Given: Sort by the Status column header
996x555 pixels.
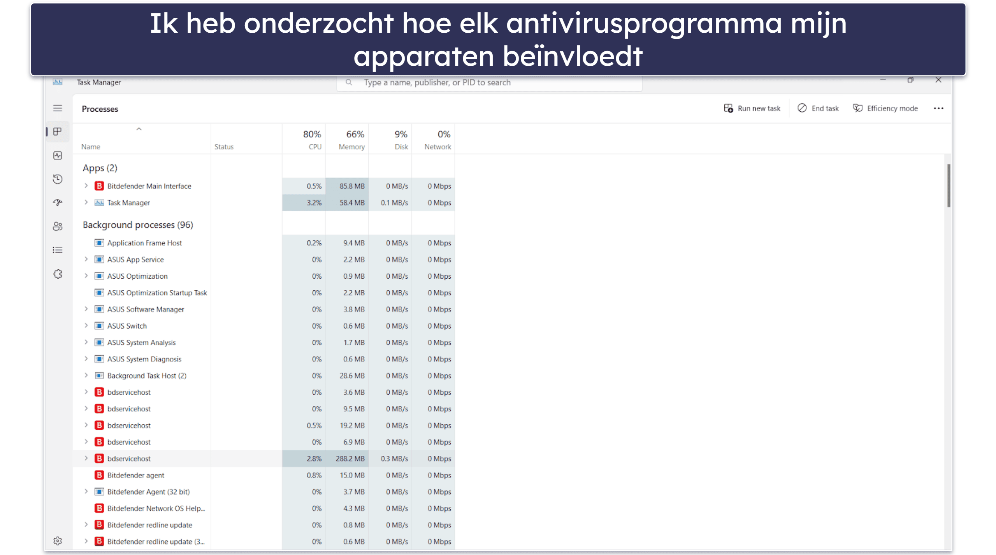Looking at the screenshot, I should click(246, 139).
